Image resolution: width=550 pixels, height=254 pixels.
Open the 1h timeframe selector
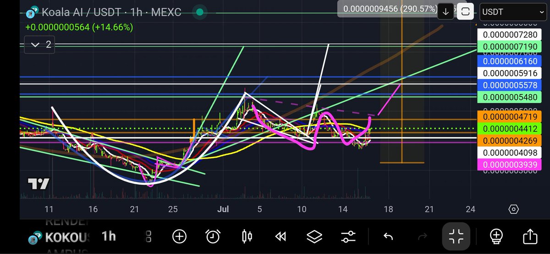(109, 236)
